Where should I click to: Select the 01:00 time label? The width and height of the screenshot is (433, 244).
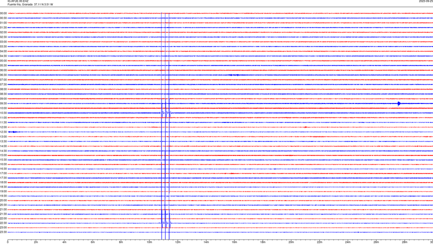pos(3,23)
